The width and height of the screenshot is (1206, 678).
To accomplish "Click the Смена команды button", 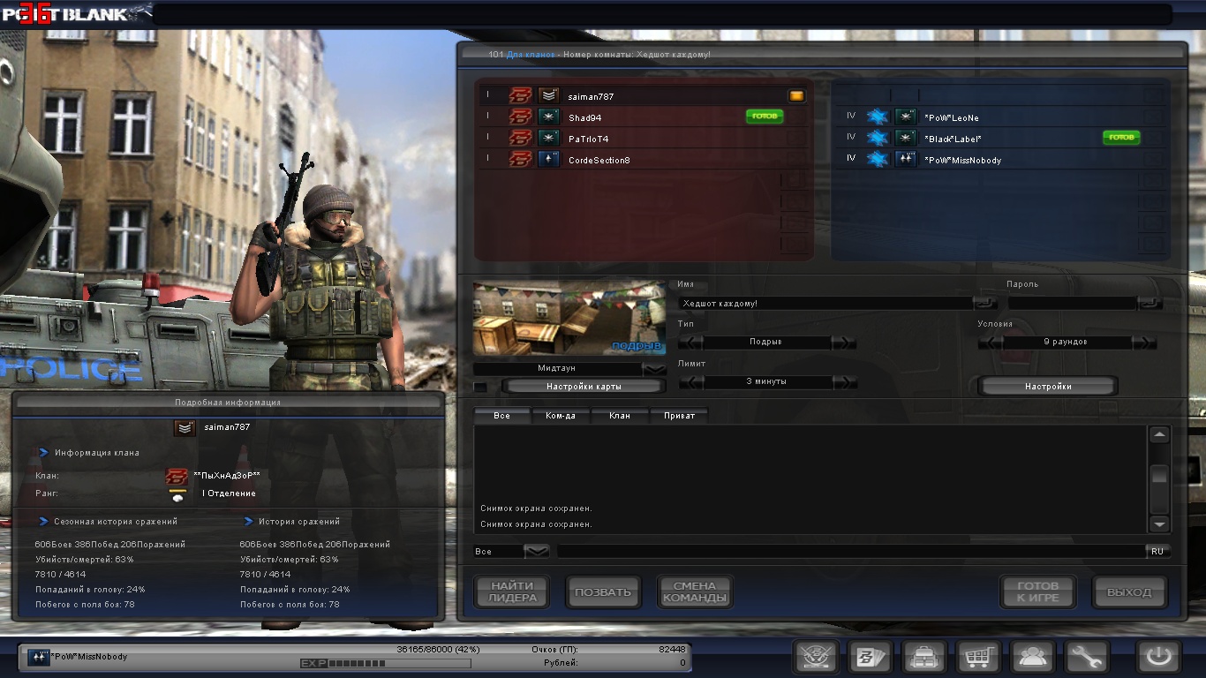I will (695, 591).
